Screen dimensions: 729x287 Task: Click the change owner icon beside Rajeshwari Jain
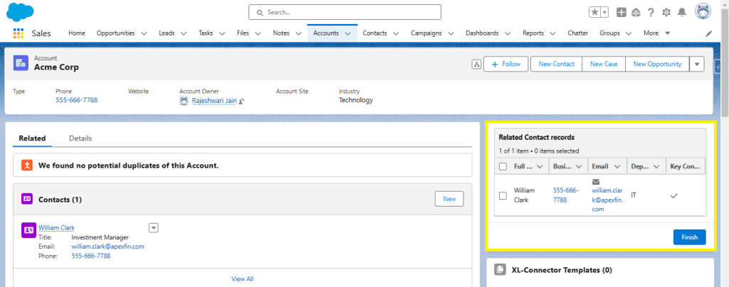click(x=242, y=101)
